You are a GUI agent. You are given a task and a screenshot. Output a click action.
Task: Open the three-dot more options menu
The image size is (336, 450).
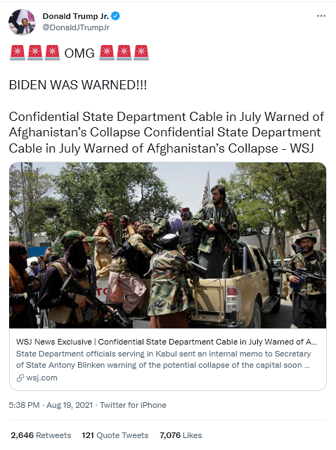click(x=321, y=16)
